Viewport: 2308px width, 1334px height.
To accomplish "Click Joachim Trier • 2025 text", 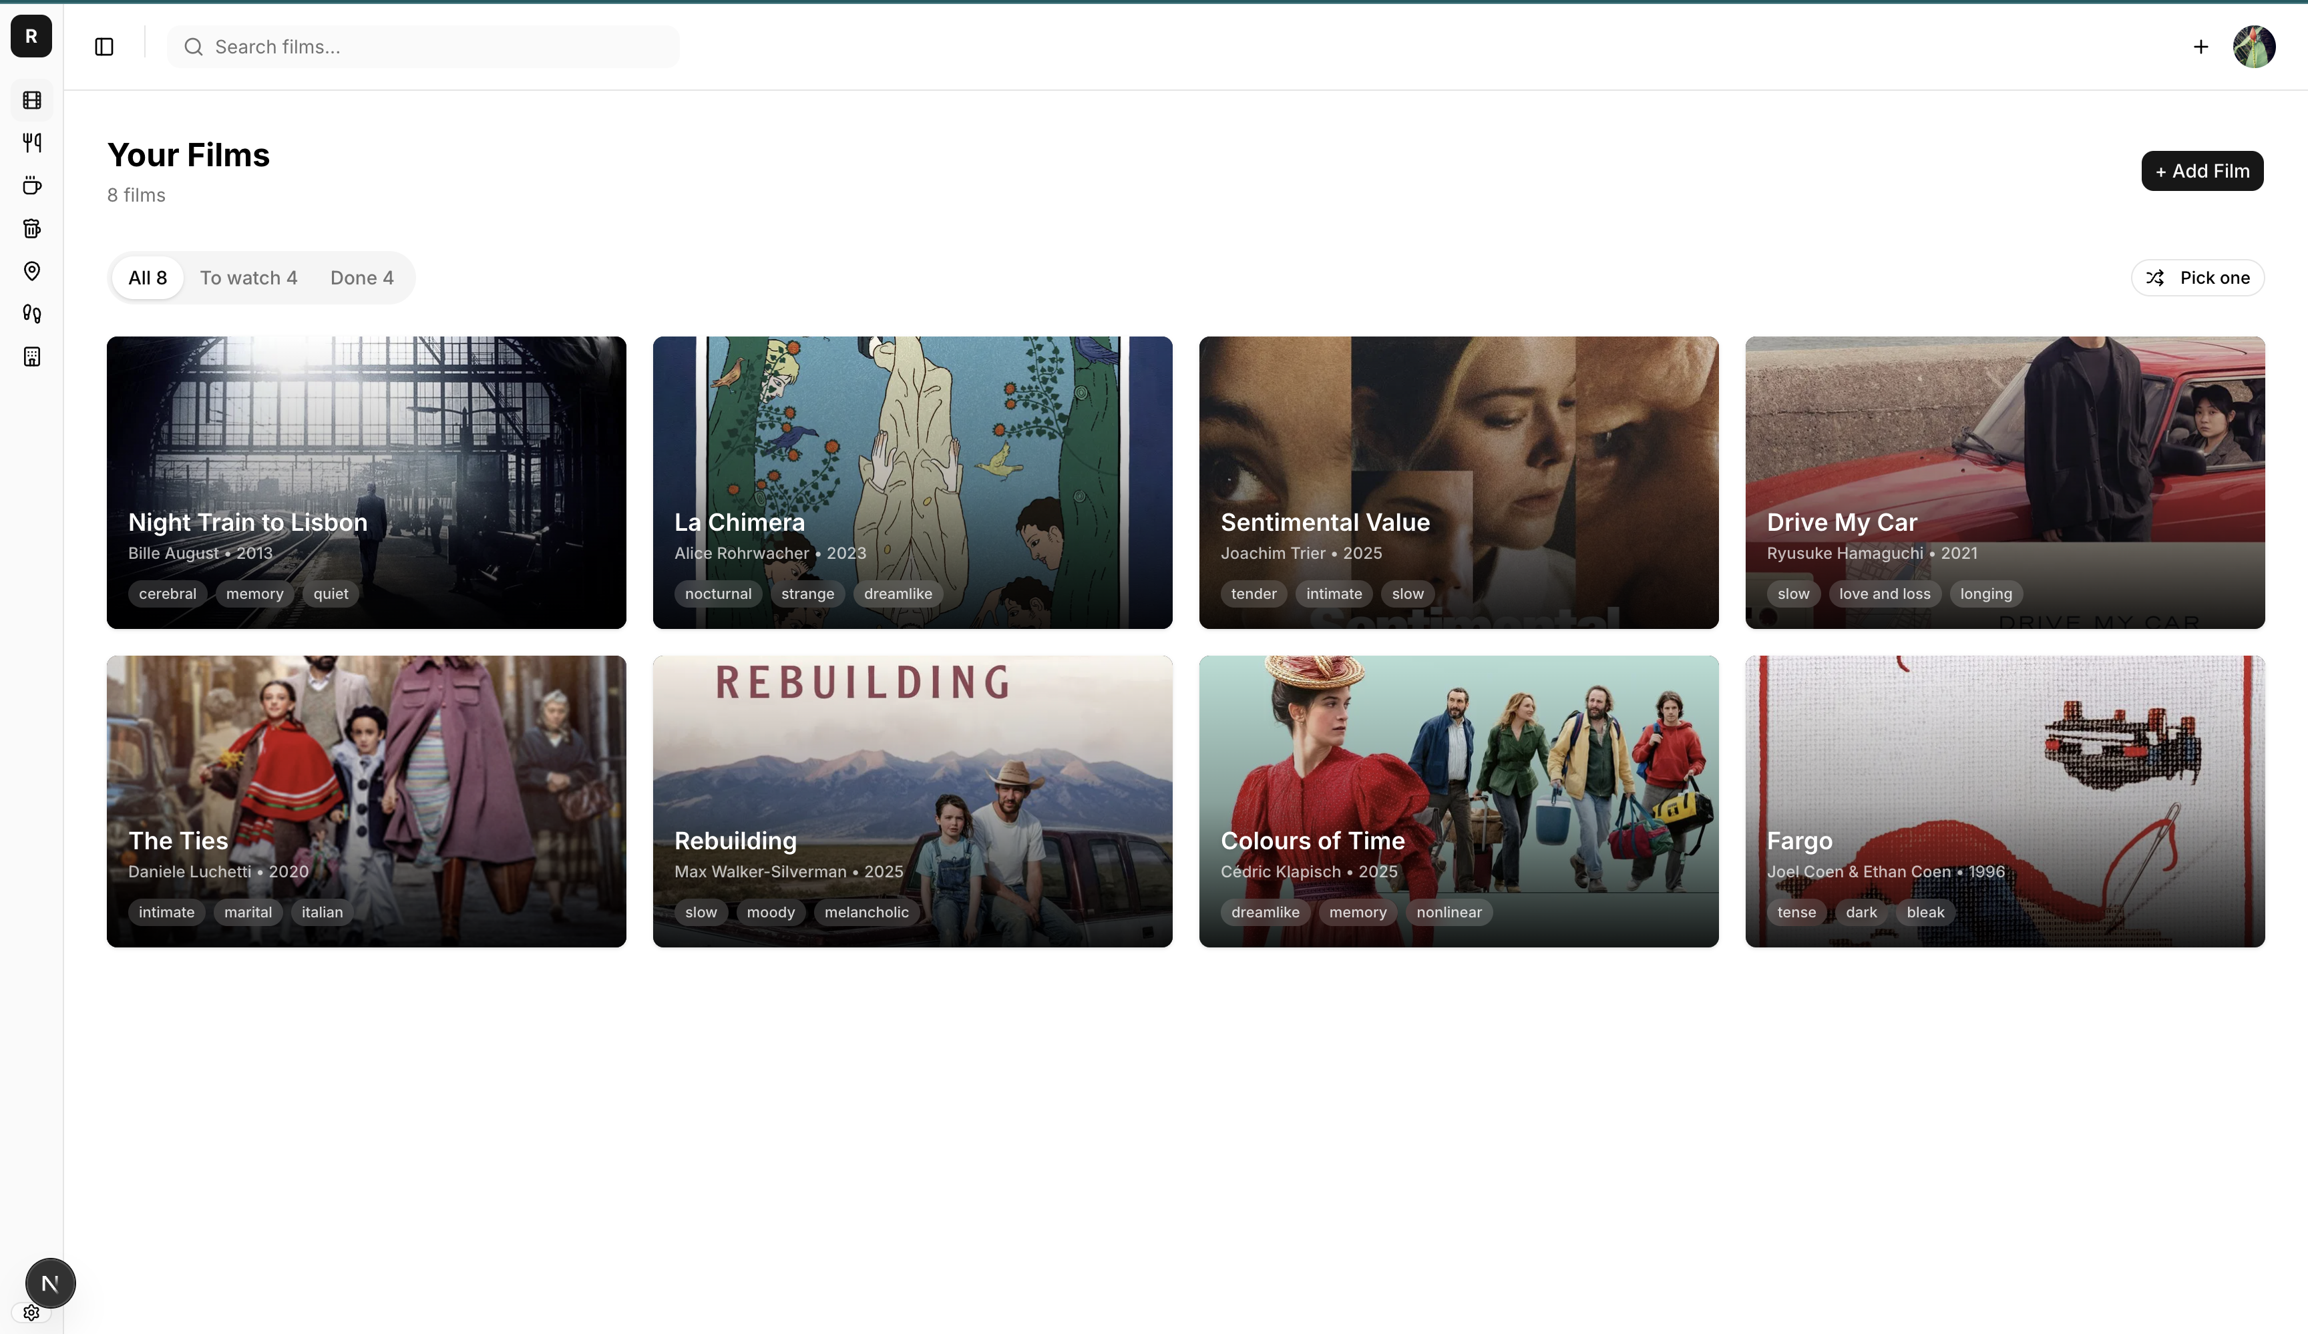I will pyautogui.click(x=1302, y=553).
